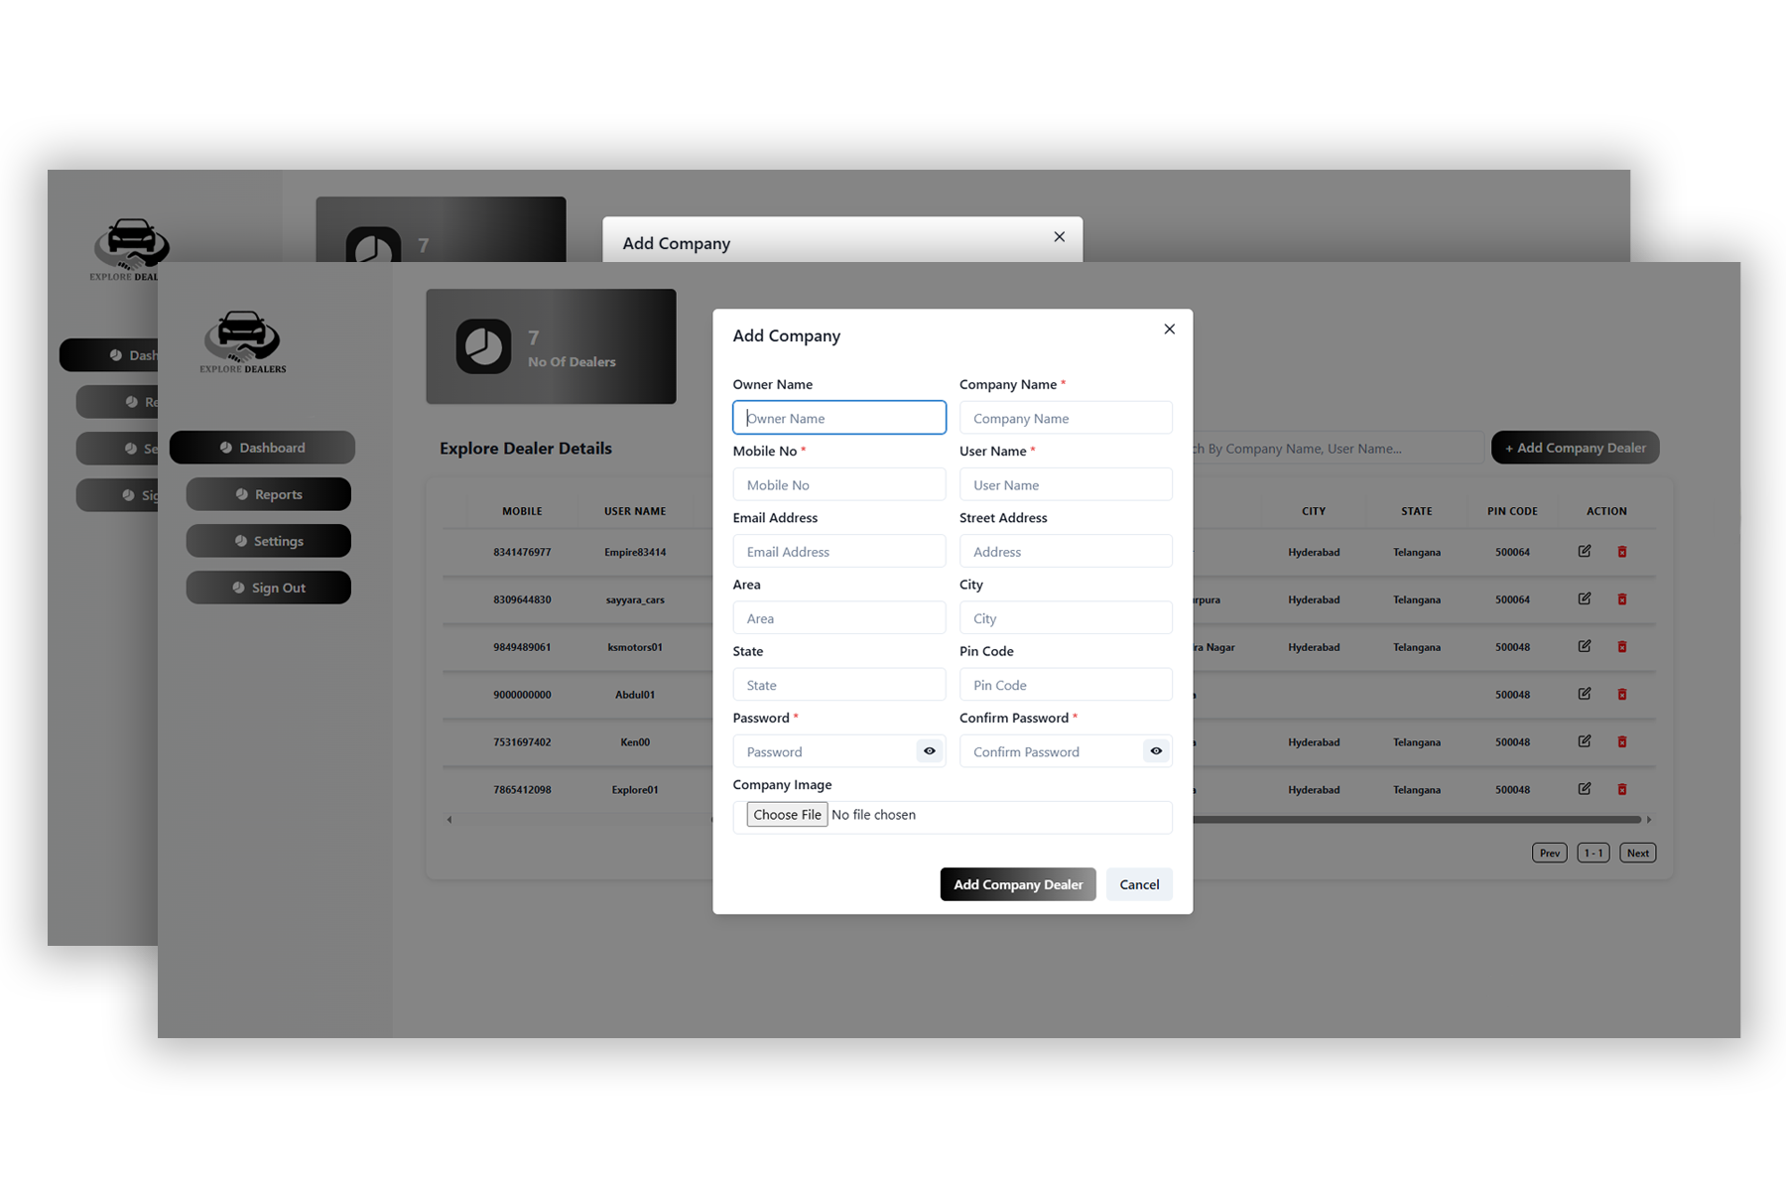The image size is (1786, 1191).
Task: Click edit icon for sayyara_cars row
Action: [x=1585, y=599]
